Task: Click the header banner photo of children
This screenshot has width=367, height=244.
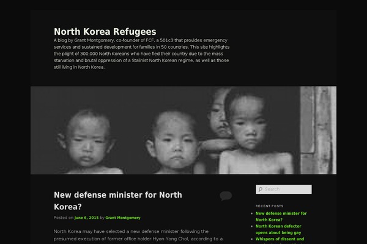Action: 183,131
